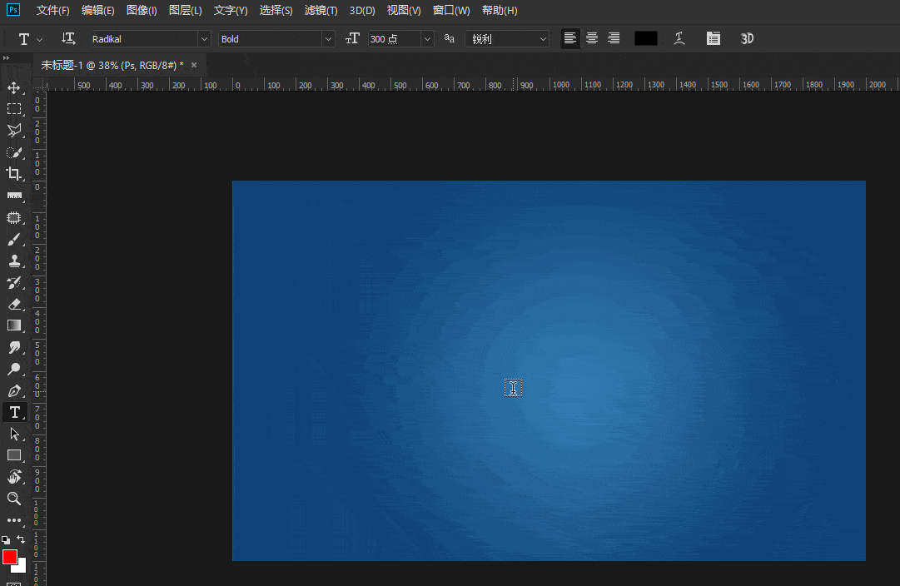Select the Gradient tool
This screenshot has width=900, height=586.
pos(14,325)
